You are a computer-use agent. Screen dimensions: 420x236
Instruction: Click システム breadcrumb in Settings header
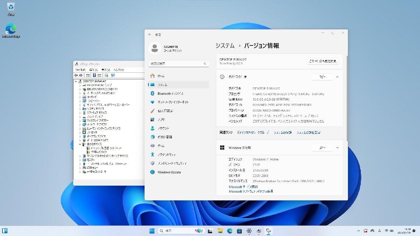pos(225,46)
